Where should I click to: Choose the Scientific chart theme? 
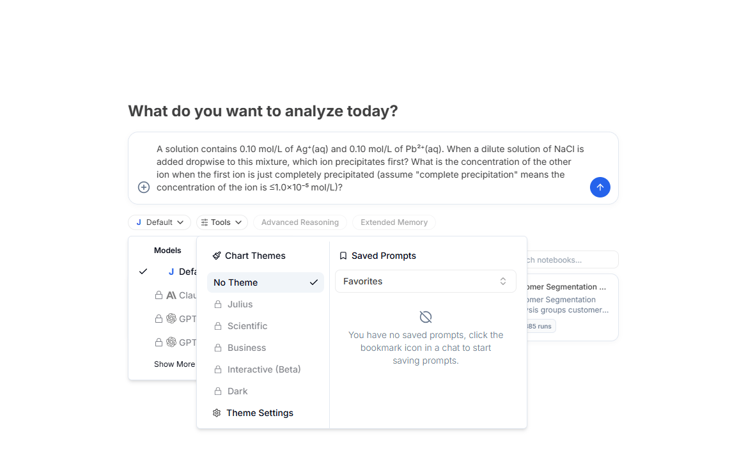[x=247, y=326]
